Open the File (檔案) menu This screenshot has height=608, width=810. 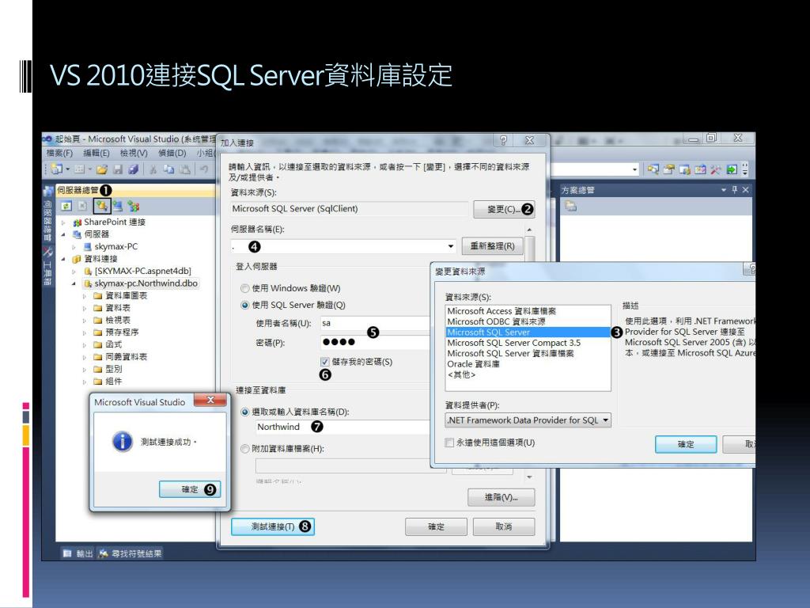point(60,153)
